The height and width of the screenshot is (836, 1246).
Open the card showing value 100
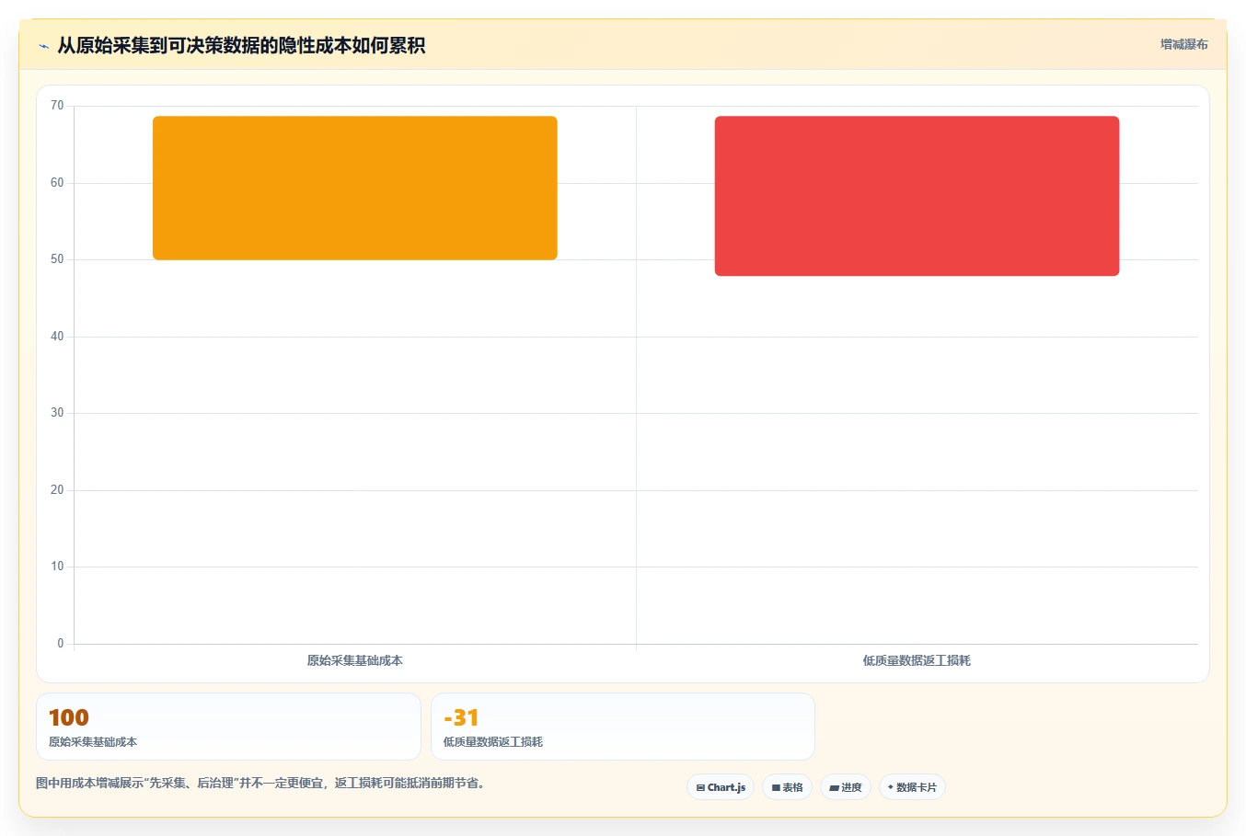click(228, 727)
